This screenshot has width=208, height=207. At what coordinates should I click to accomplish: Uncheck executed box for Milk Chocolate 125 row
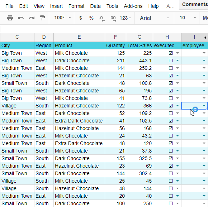pos(171,53)
